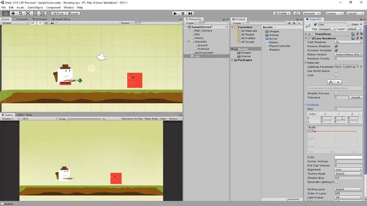Toggle Local handle rotation button

click(73, 14)
